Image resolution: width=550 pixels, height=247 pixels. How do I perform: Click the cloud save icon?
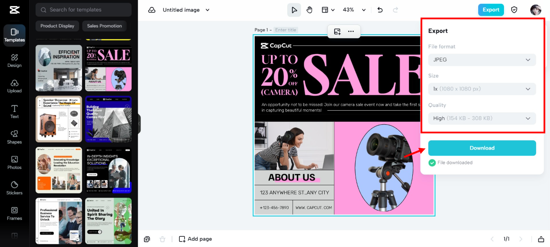(152, 10)
